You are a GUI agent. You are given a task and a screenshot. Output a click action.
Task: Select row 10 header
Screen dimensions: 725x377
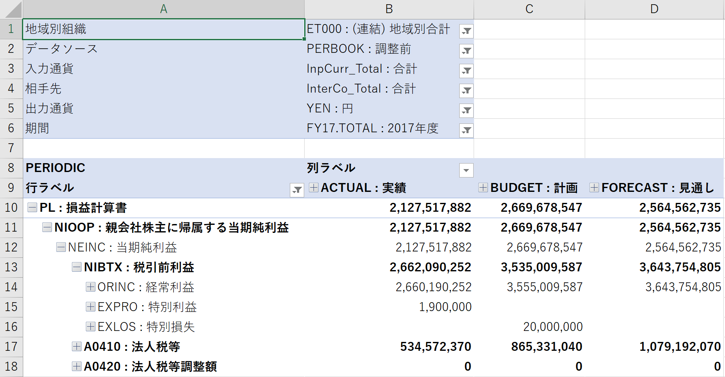coord(11,208)
